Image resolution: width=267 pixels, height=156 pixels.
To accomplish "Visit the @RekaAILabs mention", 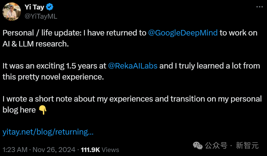I will click(x=133, y=66).
